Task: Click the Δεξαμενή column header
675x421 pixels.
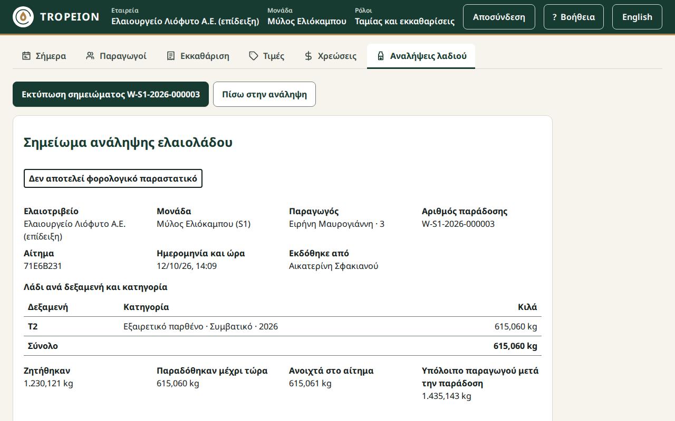Action: (x=48, y=307)
